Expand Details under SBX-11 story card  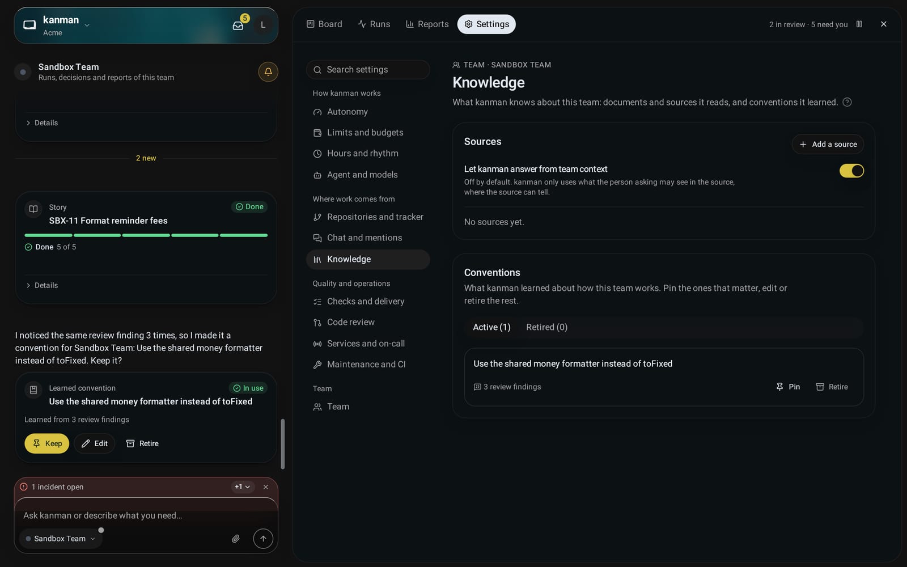(42, 285)
